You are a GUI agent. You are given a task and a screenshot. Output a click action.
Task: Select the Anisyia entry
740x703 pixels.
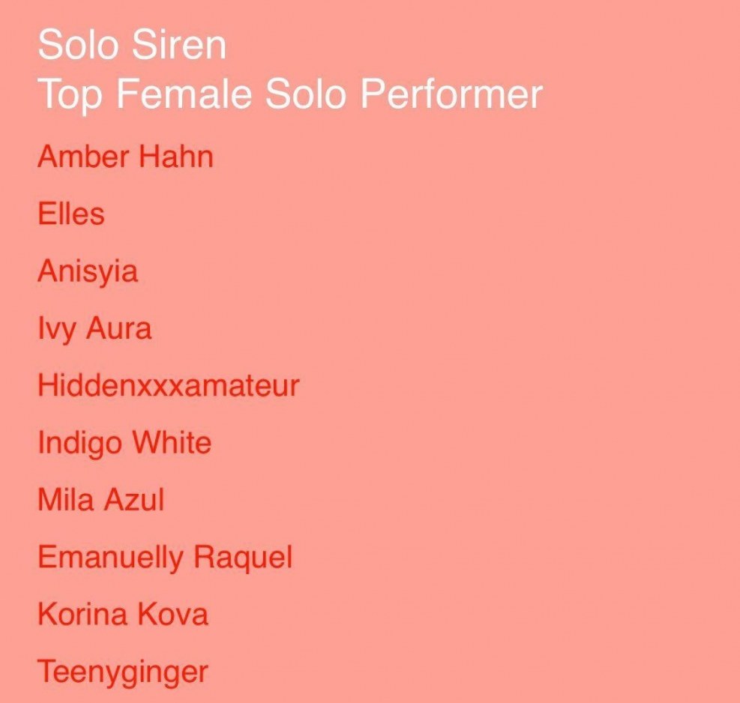pos(88,271)
